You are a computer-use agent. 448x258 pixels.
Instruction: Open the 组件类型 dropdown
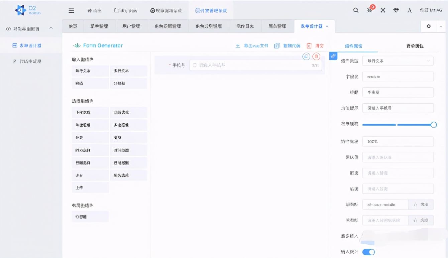pyautogui.click(x=398, y=61)
